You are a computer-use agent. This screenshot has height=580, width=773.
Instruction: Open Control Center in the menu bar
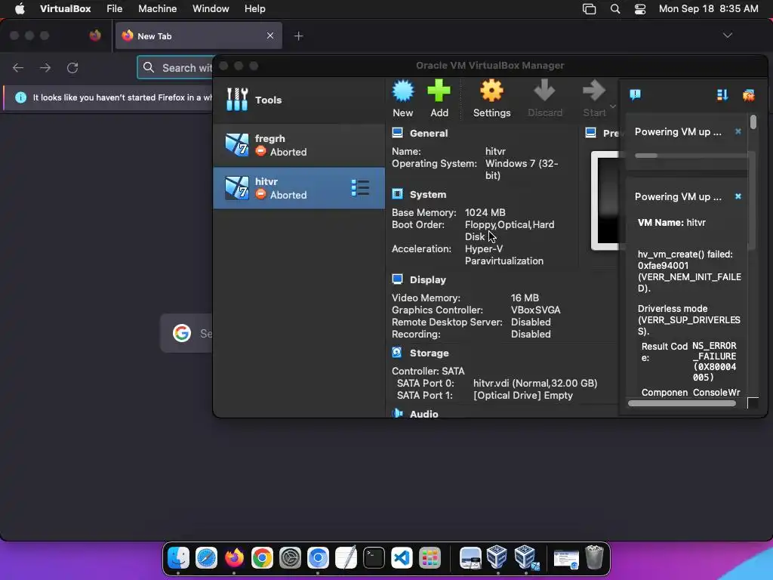[640, 9]
